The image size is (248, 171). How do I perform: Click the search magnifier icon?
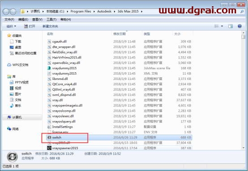tap(242, 12)
